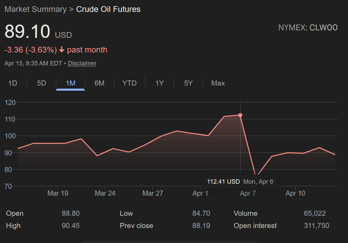View the 5Y chart range
The image size is (348, 243).
[188, 83]
